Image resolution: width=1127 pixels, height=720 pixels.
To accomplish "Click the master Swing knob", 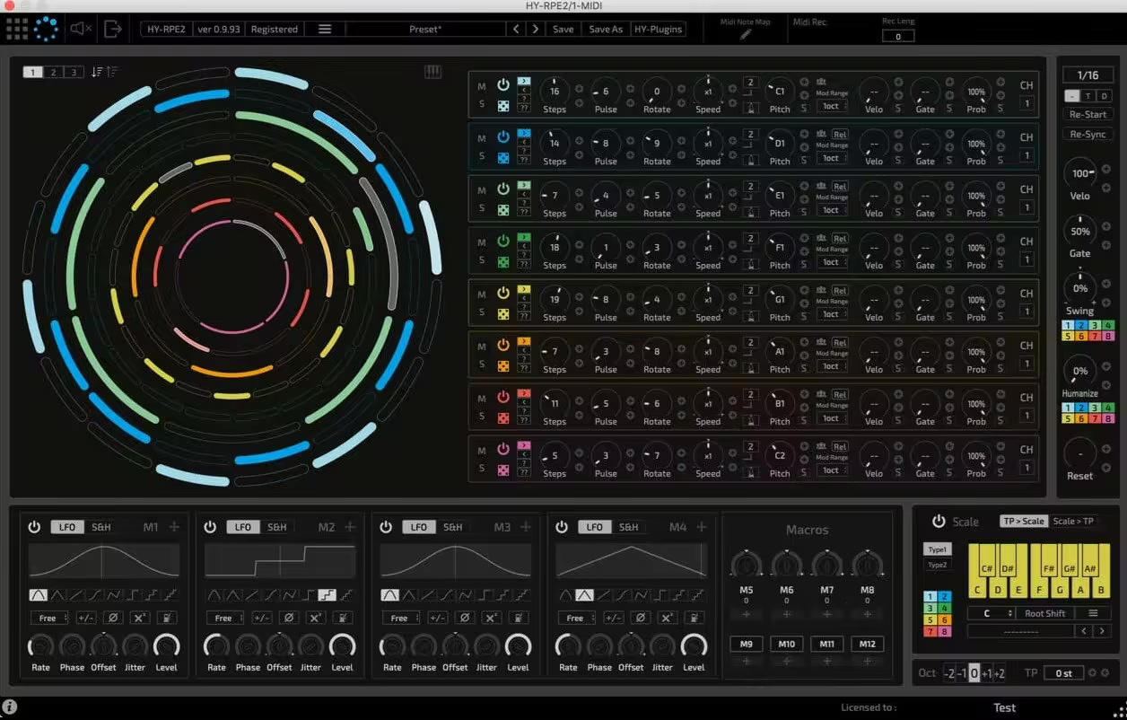I will (x=1079, y=288).
